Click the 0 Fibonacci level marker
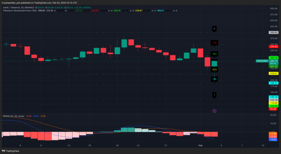This screenshot has width=281, height=154. [215, 29]
